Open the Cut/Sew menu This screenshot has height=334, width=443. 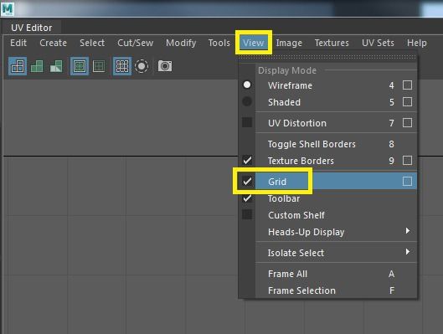(x=136, y=43)
